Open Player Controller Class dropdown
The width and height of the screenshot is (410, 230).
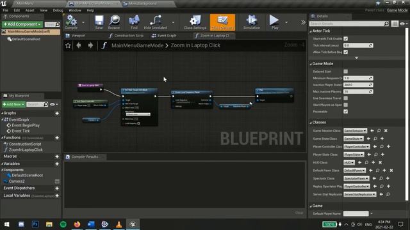pyautogui.click(x=357, y=146)
